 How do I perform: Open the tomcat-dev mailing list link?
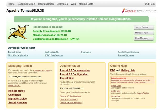(x=115, y=96)
